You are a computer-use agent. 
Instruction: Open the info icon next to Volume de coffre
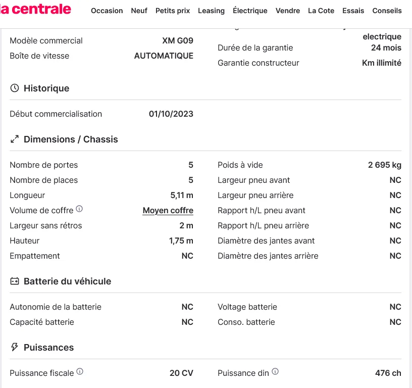79,209
